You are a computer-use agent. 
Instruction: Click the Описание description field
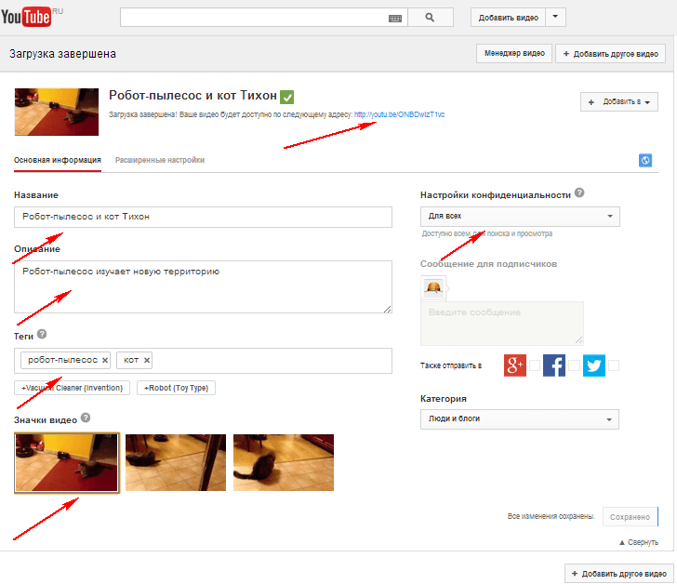[203, 286]
